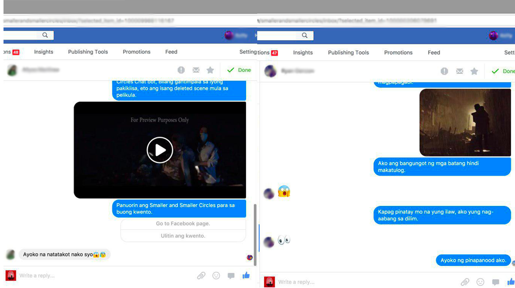Open emoji picker in left reply box
Screen dimensions: 515x288
click(x=216, y=276)
